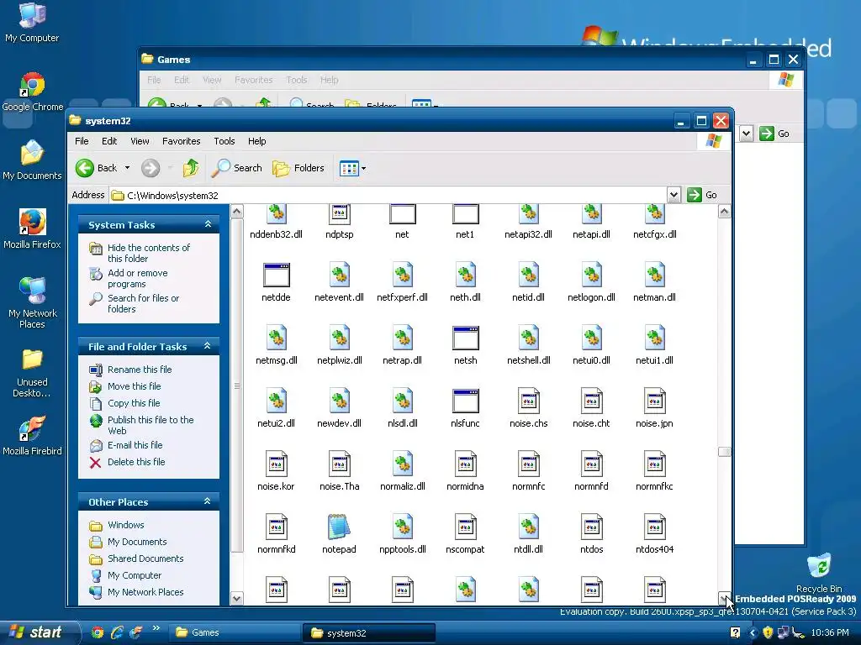861x645 pixels.
Task: Click Add or remove programs link
Action: (137, 278)
